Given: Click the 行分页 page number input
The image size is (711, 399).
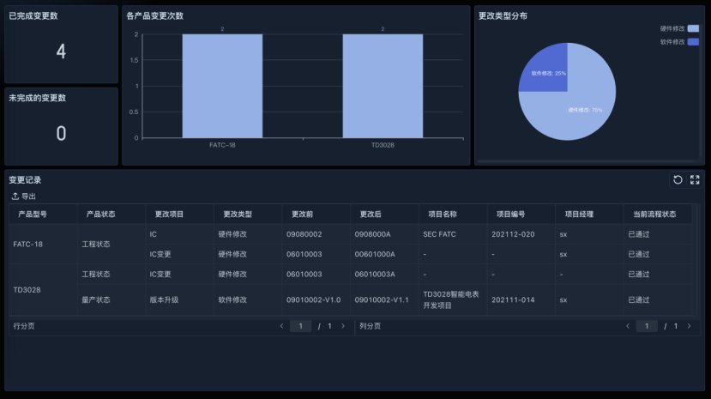Looking at the screenshot, I should (x=300, y=326).
